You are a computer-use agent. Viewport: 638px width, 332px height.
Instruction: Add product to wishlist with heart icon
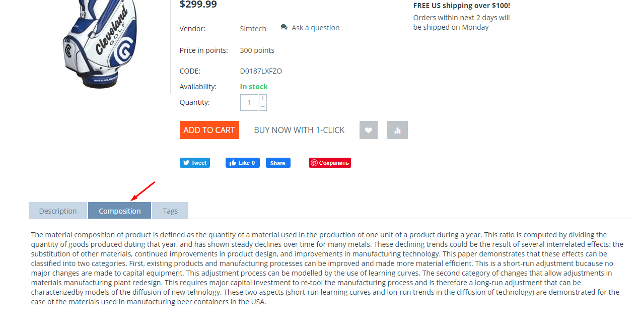(368, 130)
